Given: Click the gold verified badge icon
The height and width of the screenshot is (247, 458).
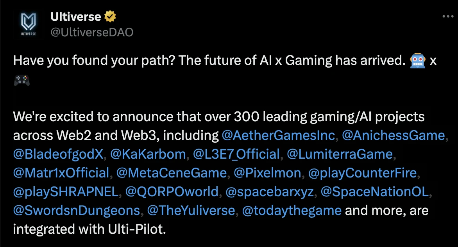Looking at the screenshot, I should [x=110, y=17].
